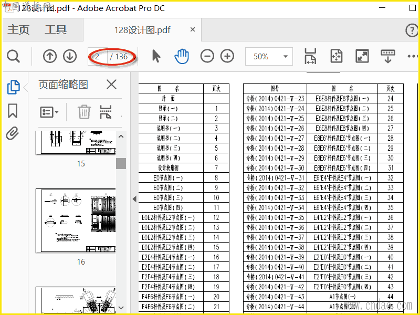Click the 页面缩略图 panel title
420x315 pixels.
(63, 85)
